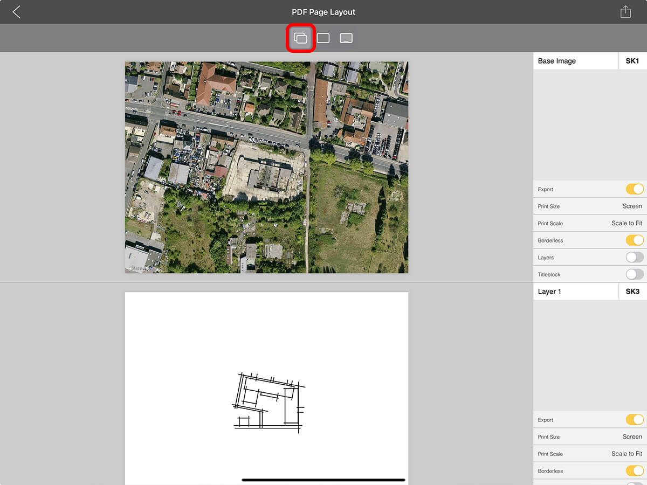Enable Layers for the Base Image page
Screen dimensions: 647x485
click(634, 258)
